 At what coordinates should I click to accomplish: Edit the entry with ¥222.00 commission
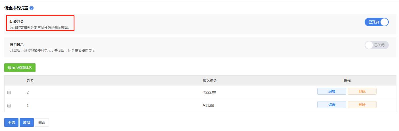(332, 91)
